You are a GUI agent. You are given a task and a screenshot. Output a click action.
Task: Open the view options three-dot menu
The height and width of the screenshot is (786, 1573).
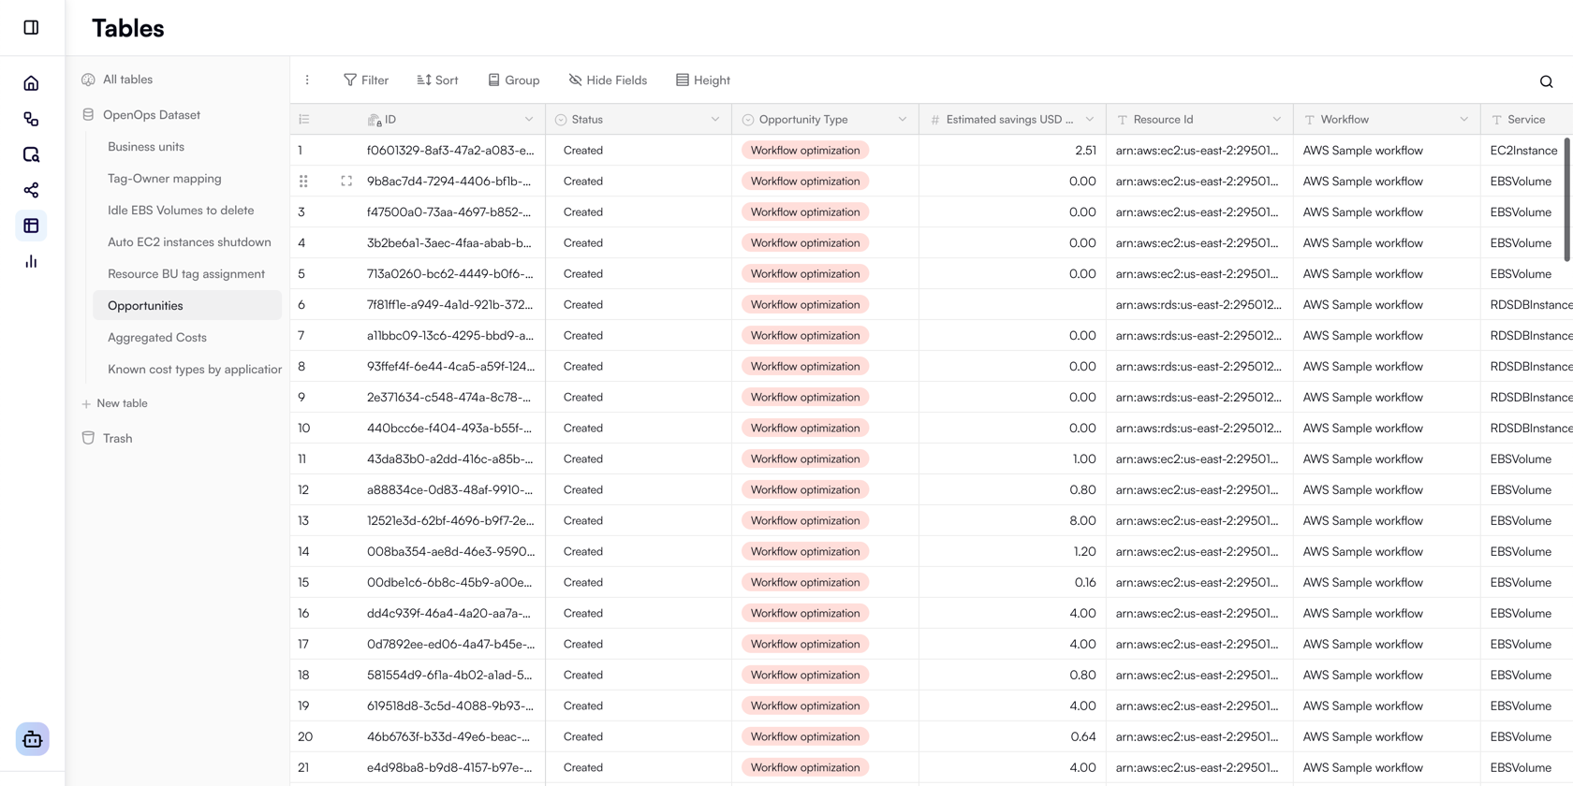(307, 80)
